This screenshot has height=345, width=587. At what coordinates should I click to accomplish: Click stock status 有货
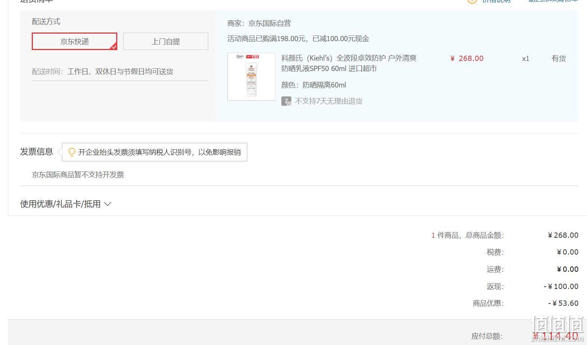(559, 58)
